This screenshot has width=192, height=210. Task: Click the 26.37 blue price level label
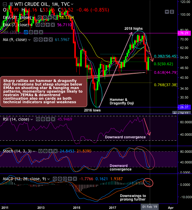point(184,107)
